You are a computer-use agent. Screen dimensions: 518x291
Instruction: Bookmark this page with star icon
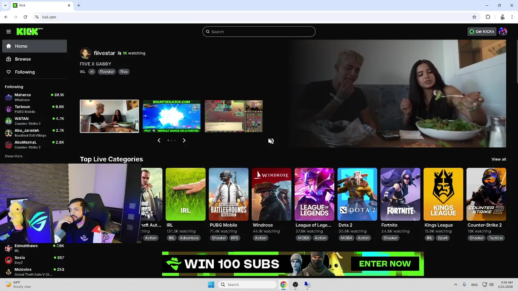[474, 17]
